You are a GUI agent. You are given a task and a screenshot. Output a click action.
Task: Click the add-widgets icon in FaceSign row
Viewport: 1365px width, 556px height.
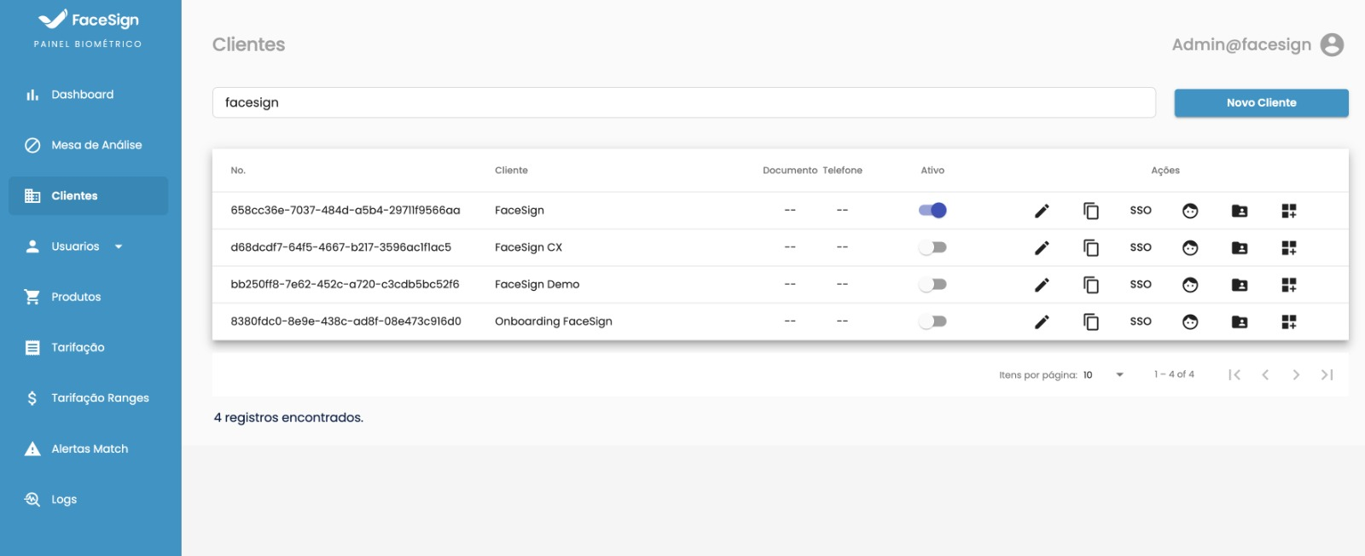pos(1288,211)
